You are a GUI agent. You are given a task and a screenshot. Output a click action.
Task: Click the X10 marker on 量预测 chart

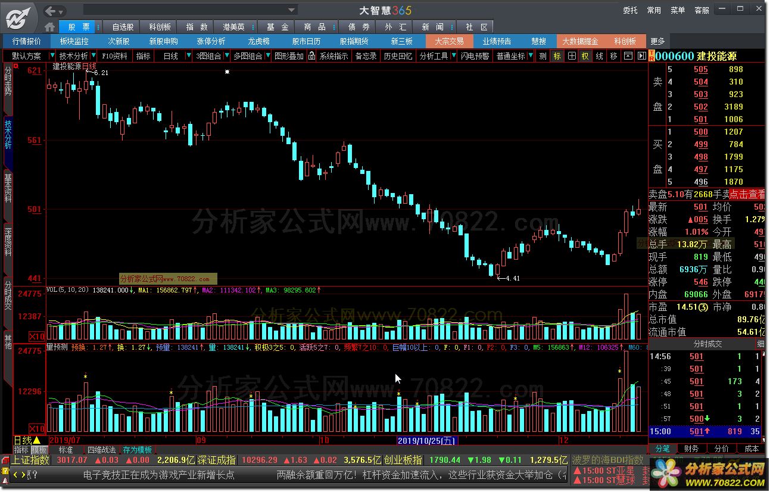(38, 429)
